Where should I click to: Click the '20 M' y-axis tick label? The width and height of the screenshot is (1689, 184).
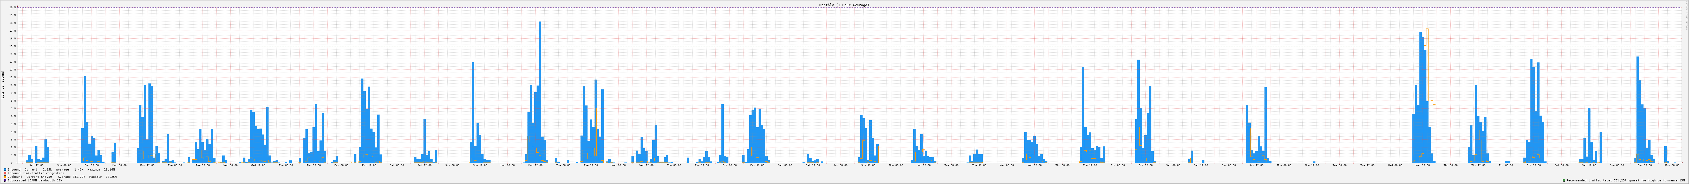point(11,7)
